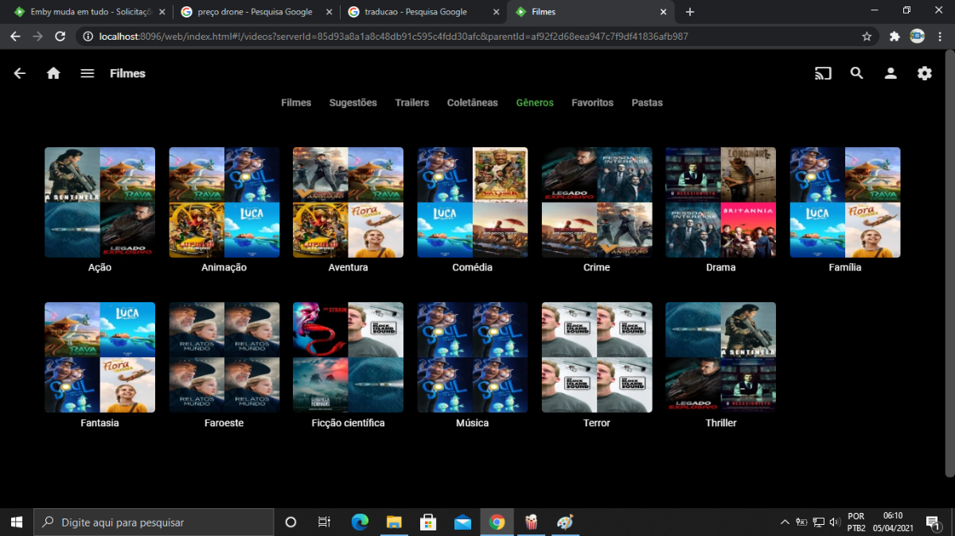Switch to the Coletâneas tab

pos(472,103)
